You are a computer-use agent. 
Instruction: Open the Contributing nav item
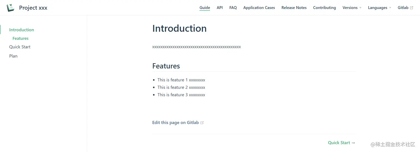tap(324, 8)
